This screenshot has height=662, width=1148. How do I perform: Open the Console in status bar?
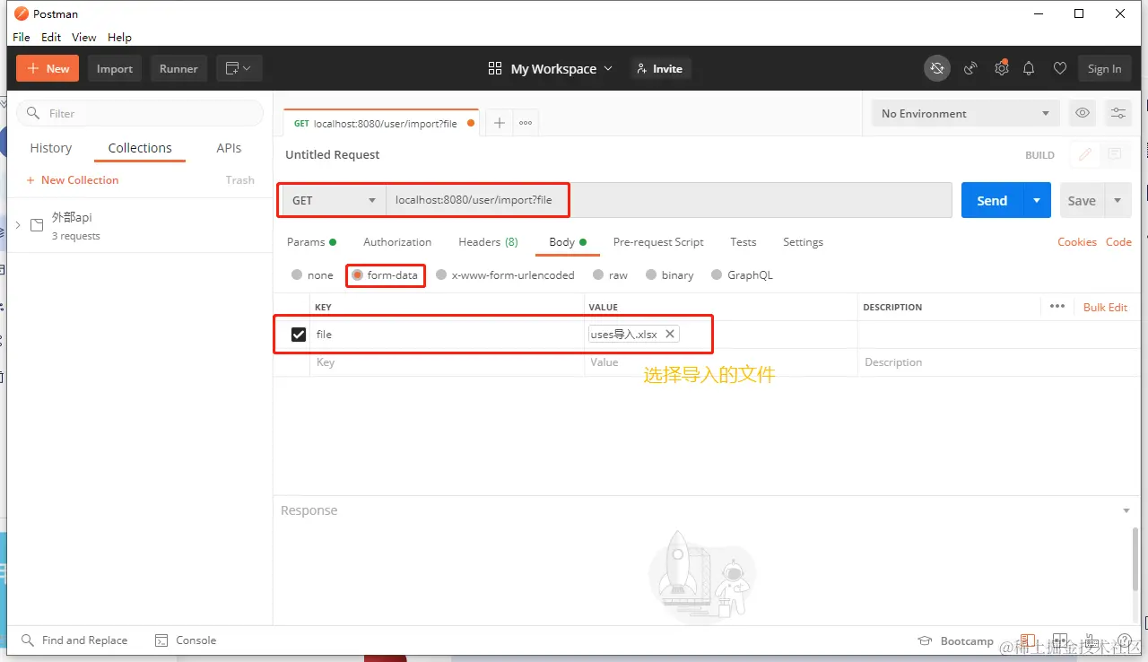(x=186, y=640)
